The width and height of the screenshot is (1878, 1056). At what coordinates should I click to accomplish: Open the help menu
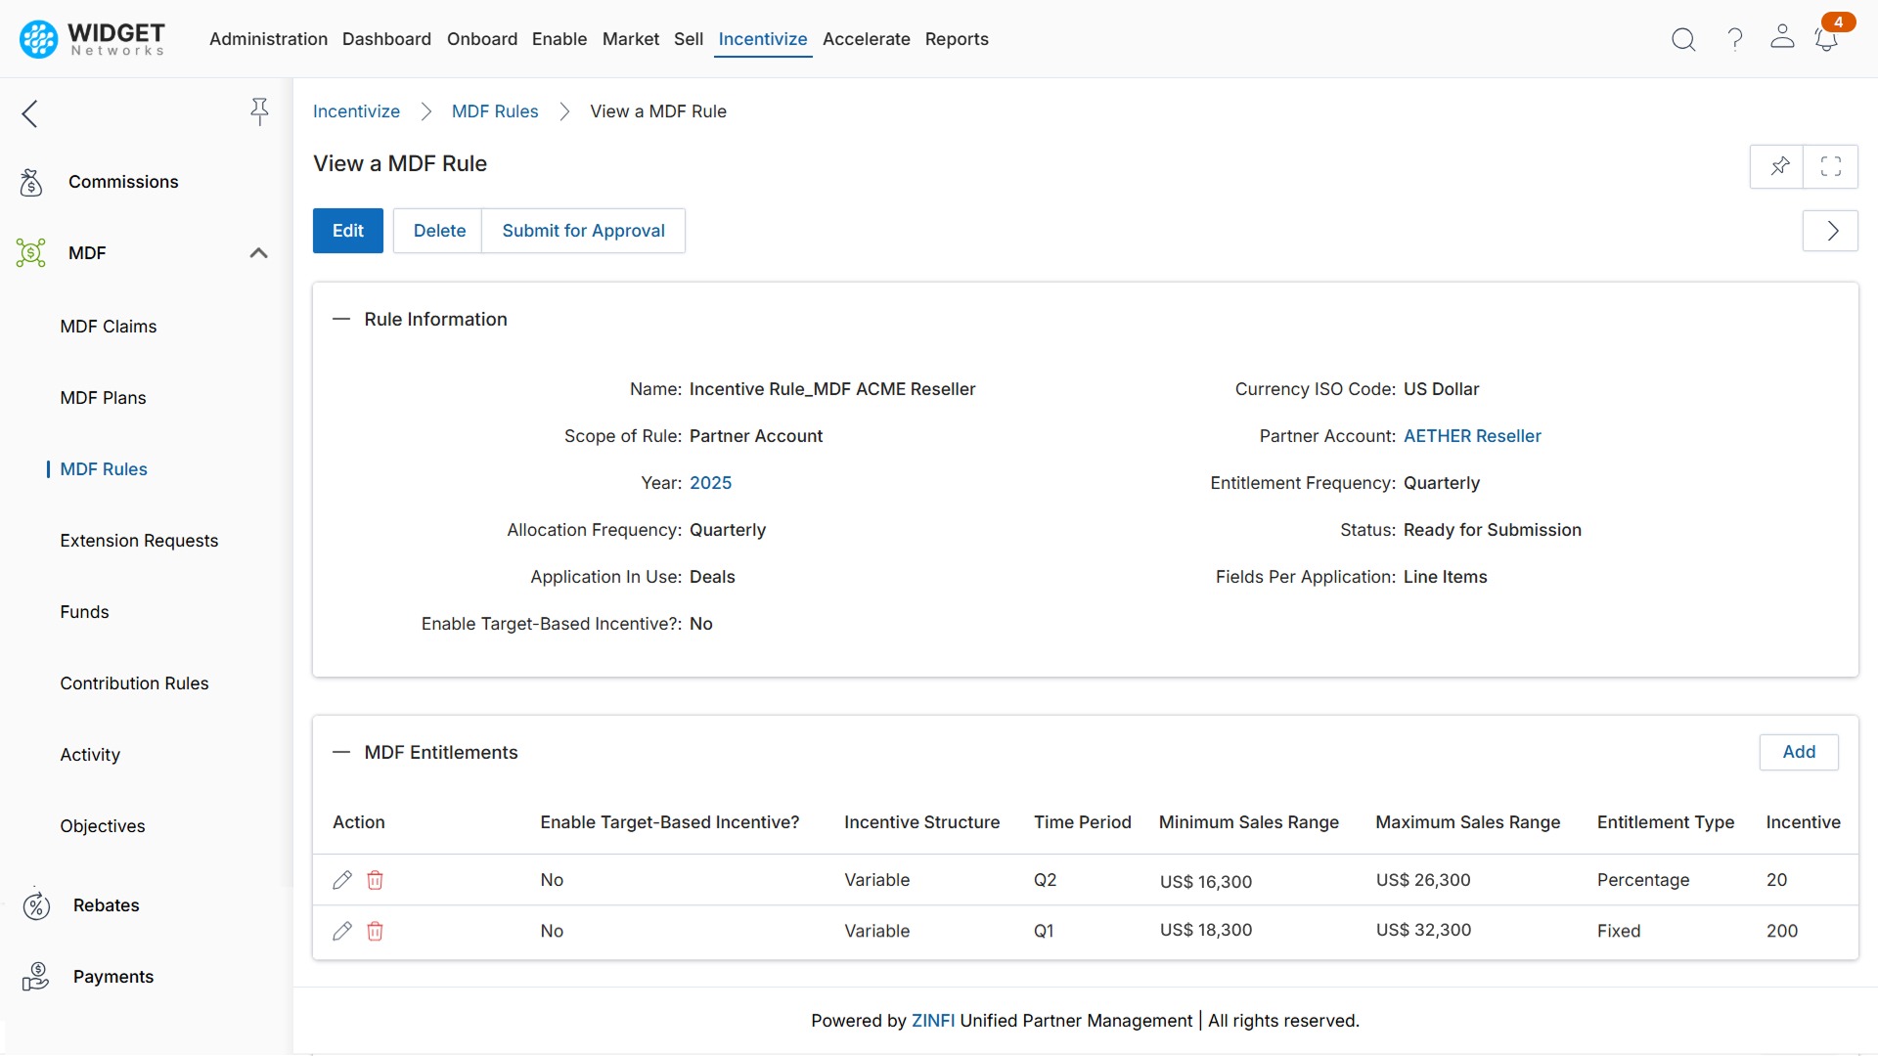(x=1733, y=39)
